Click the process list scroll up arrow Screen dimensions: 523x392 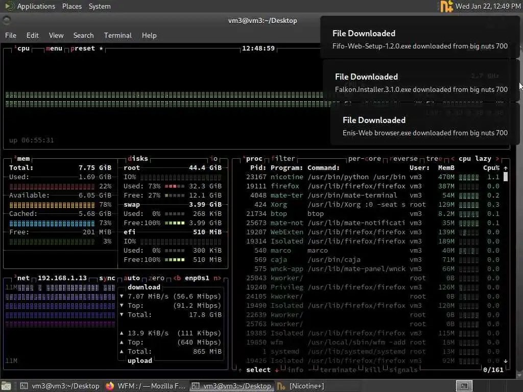click(x=506, y=168)
